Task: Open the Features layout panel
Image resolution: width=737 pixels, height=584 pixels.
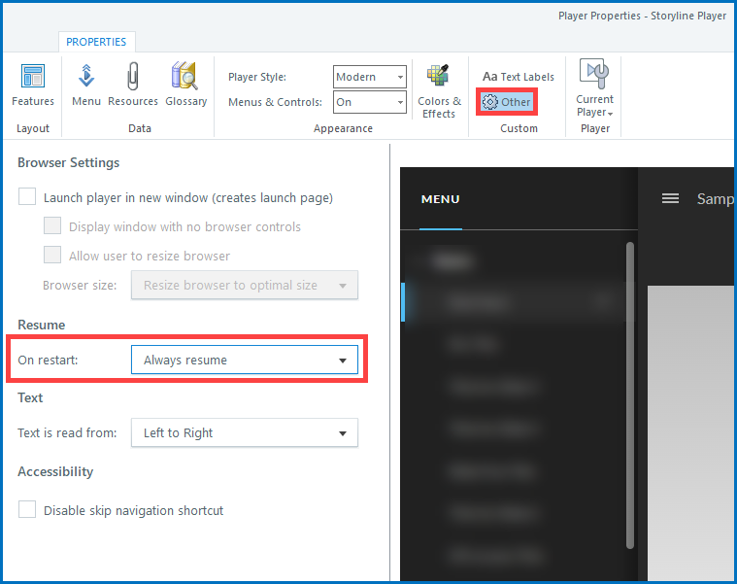Action: (33, 85)
